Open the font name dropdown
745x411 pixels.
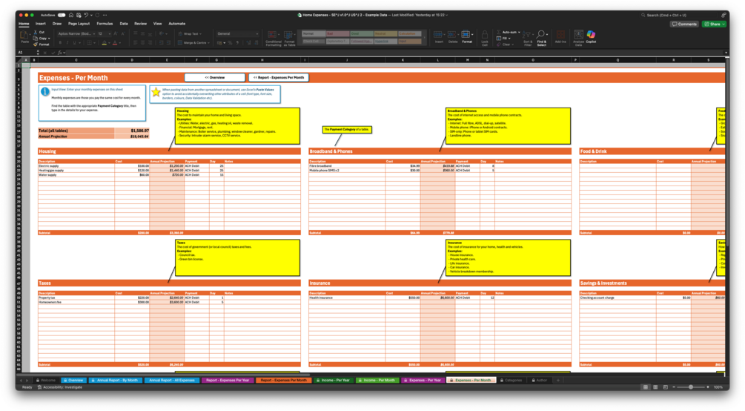[94, 34]
